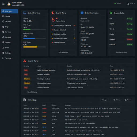137x137 pixels.
Task: Click View All Alerts below the alerts table
Action: click(32, 92)
